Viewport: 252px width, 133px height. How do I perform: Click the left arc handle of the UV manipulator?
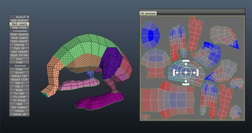pos(174,73)
